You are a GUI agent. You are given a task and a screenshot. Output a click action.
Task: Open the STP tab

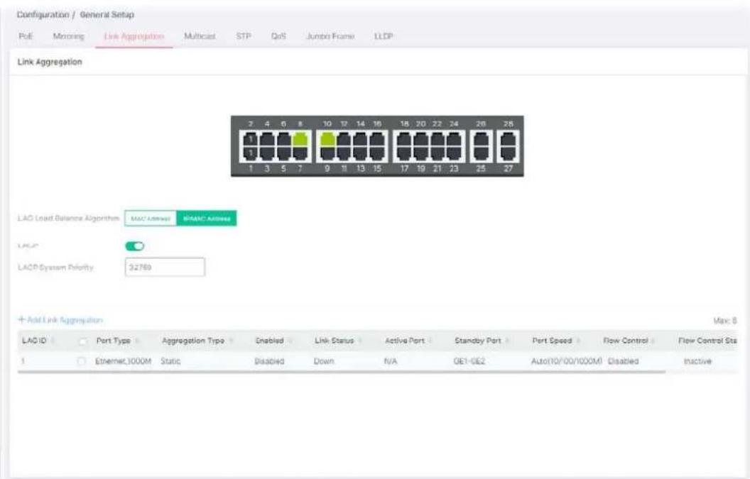(x=244, y=36)
